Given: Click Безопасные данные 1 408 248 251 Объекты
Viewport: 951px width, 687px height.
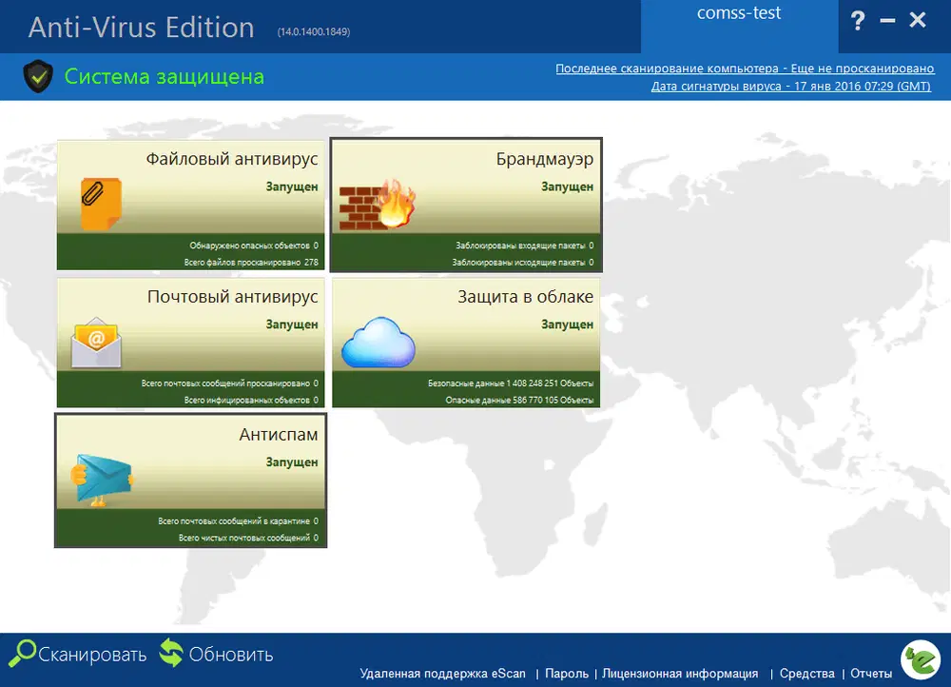Looking at the screenshot, I should pyautogui.click(x=511, y=383).
